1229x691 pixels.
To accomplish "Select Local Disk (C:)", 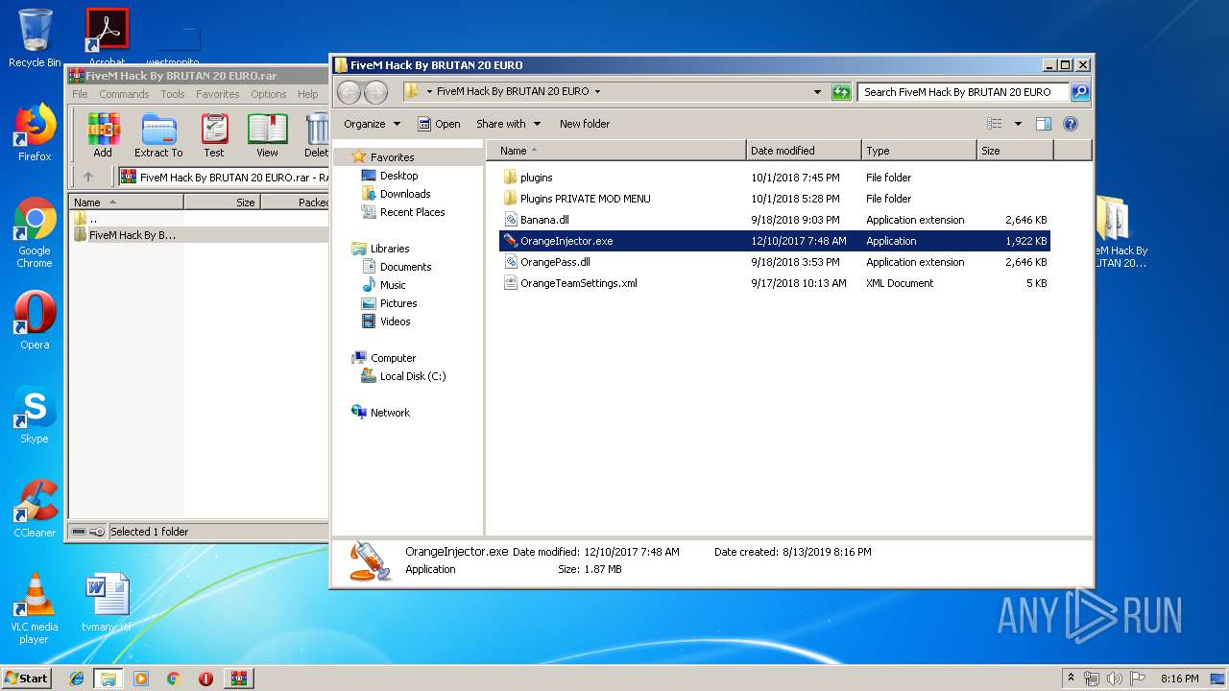I will [x=413, y=376].
